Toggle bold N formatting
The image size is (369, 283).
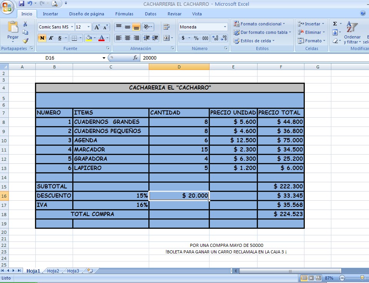click(x=42, y=38)
